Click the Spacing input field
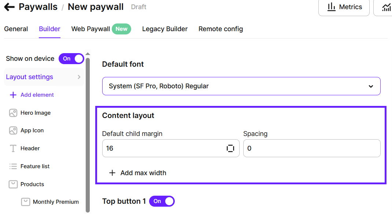Image resolution: width=392 pixels, height=214 pixels. [311, 148]
